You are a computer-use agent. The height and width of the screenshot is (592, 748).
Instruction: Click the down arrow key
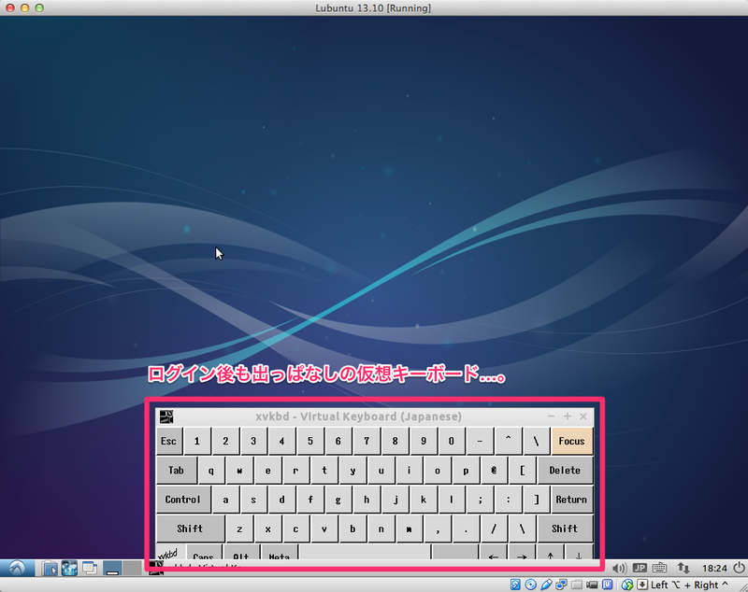(578, 554)
